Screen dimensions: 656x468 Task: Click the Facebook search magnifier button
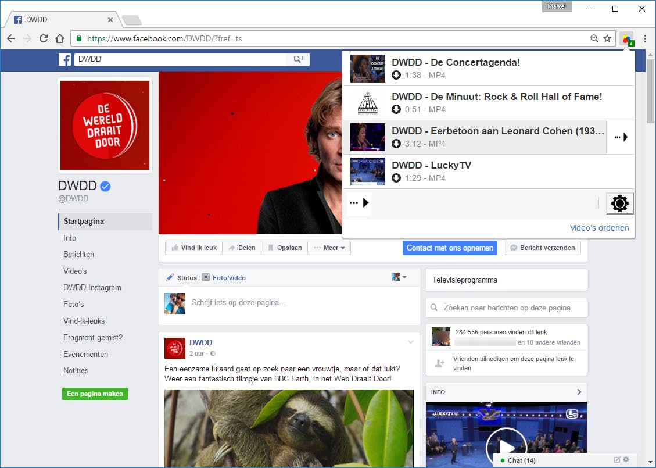(297, 59)
